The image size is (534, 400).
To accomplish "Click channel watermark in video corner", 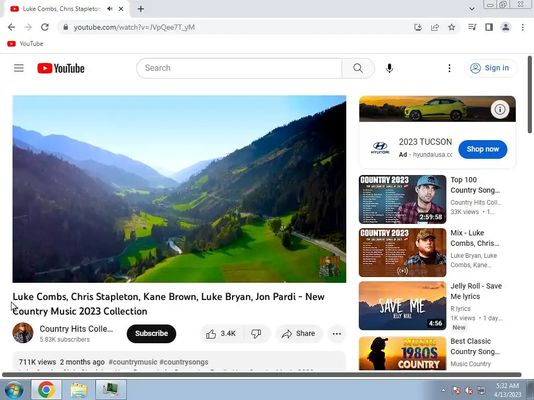I will [329, 266].
